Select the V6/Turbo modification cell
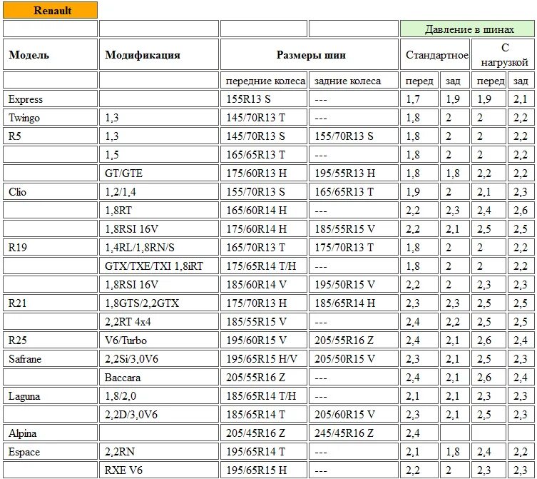Screen dimensions: 537x479 pyautogui.click(x=159, y=340)
